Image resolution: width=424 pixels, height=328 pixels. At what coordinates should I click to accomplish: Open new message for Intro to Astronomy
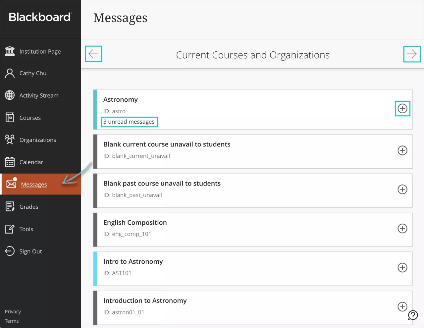pyautogui.click(x=402, y=267)
